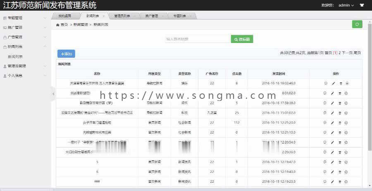Expand the 管理员管理 sidebar menu
The width and height of the screenshot is (372, 191).
pyautogui.click(x=25, y=66)
